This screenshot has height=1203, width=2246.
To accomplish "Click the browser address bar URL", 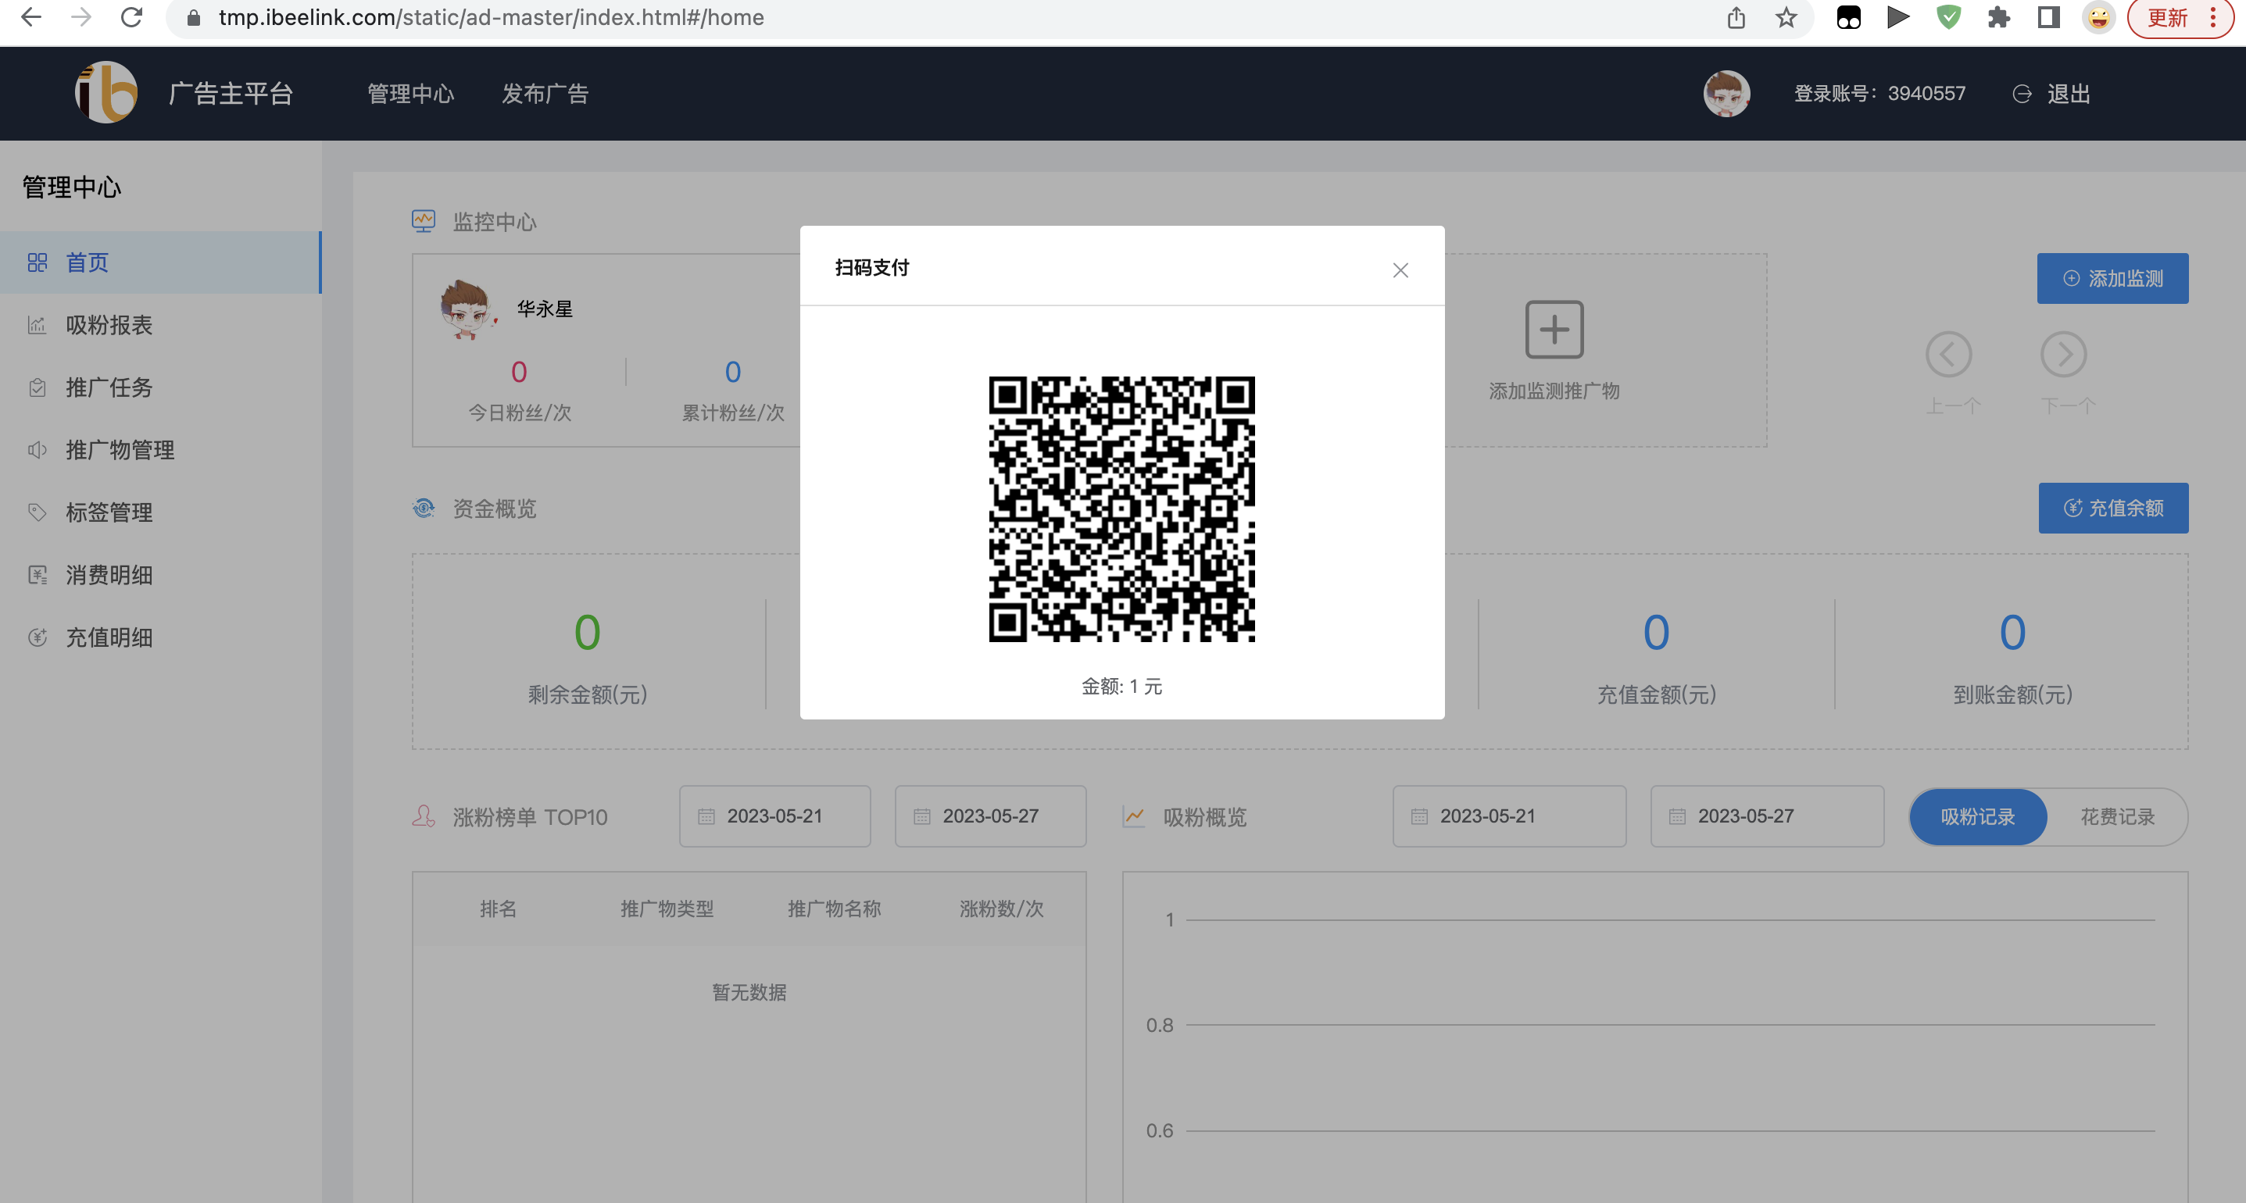I will [491, 17].
